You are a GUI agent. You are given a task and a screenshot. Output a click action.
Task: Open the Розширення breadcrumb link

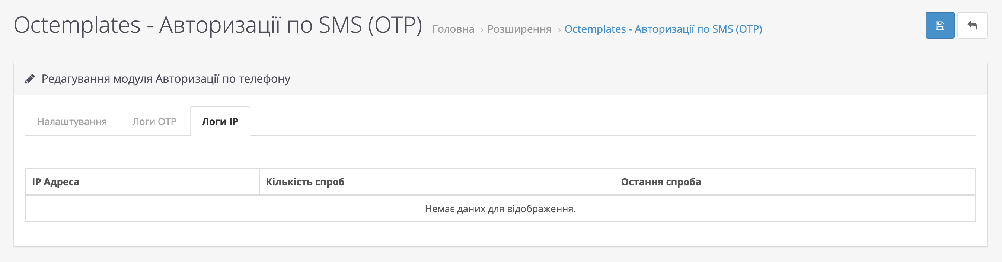(519, 29)
